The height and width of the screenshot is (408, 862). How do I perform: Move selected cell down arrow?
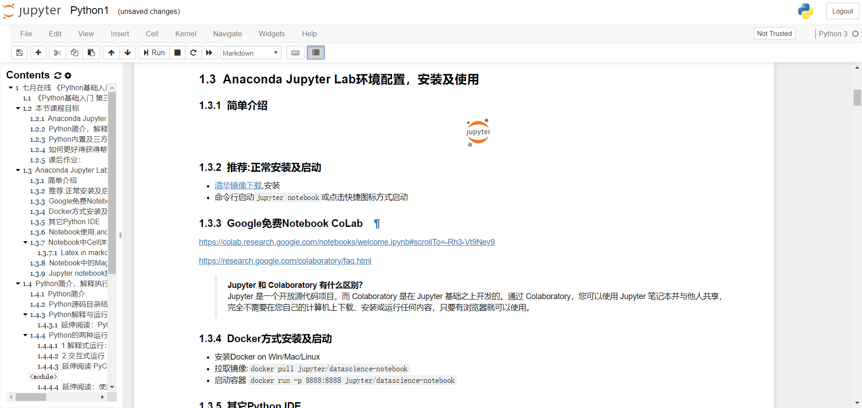[128, 53]
